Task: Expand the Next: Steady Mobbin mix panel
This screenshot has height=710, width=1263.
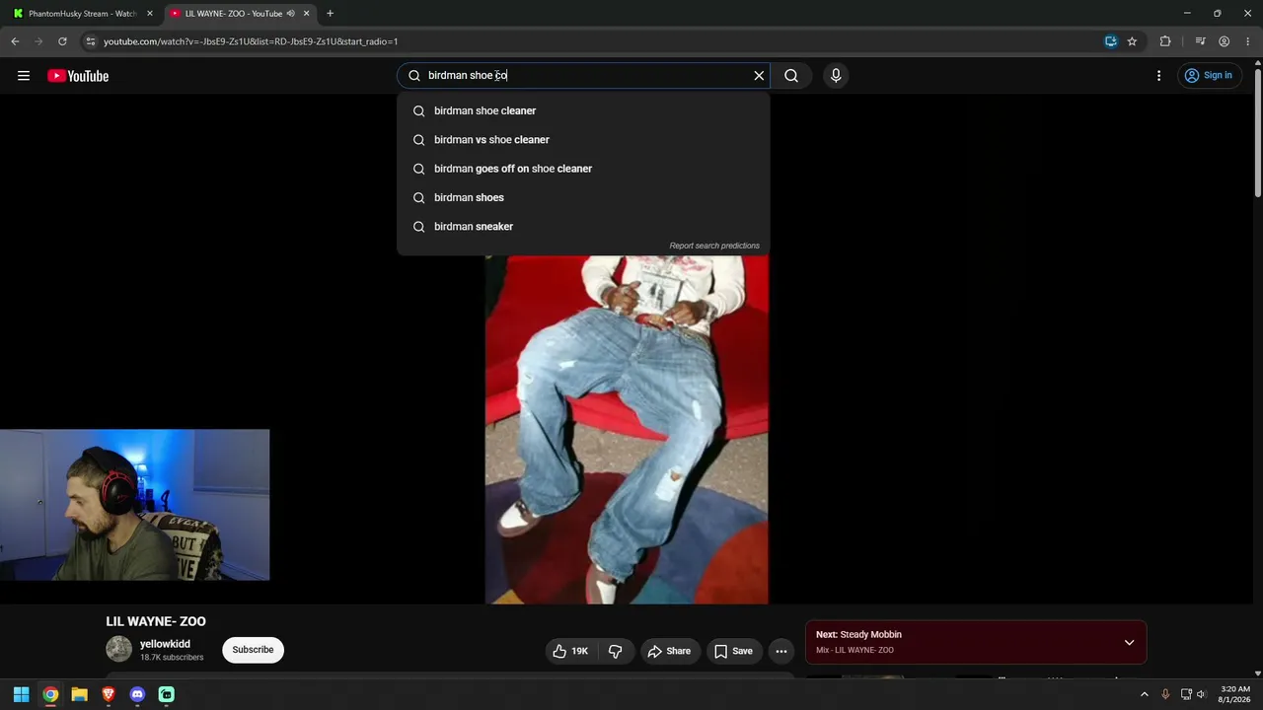Action: [x=1129, y=643]
